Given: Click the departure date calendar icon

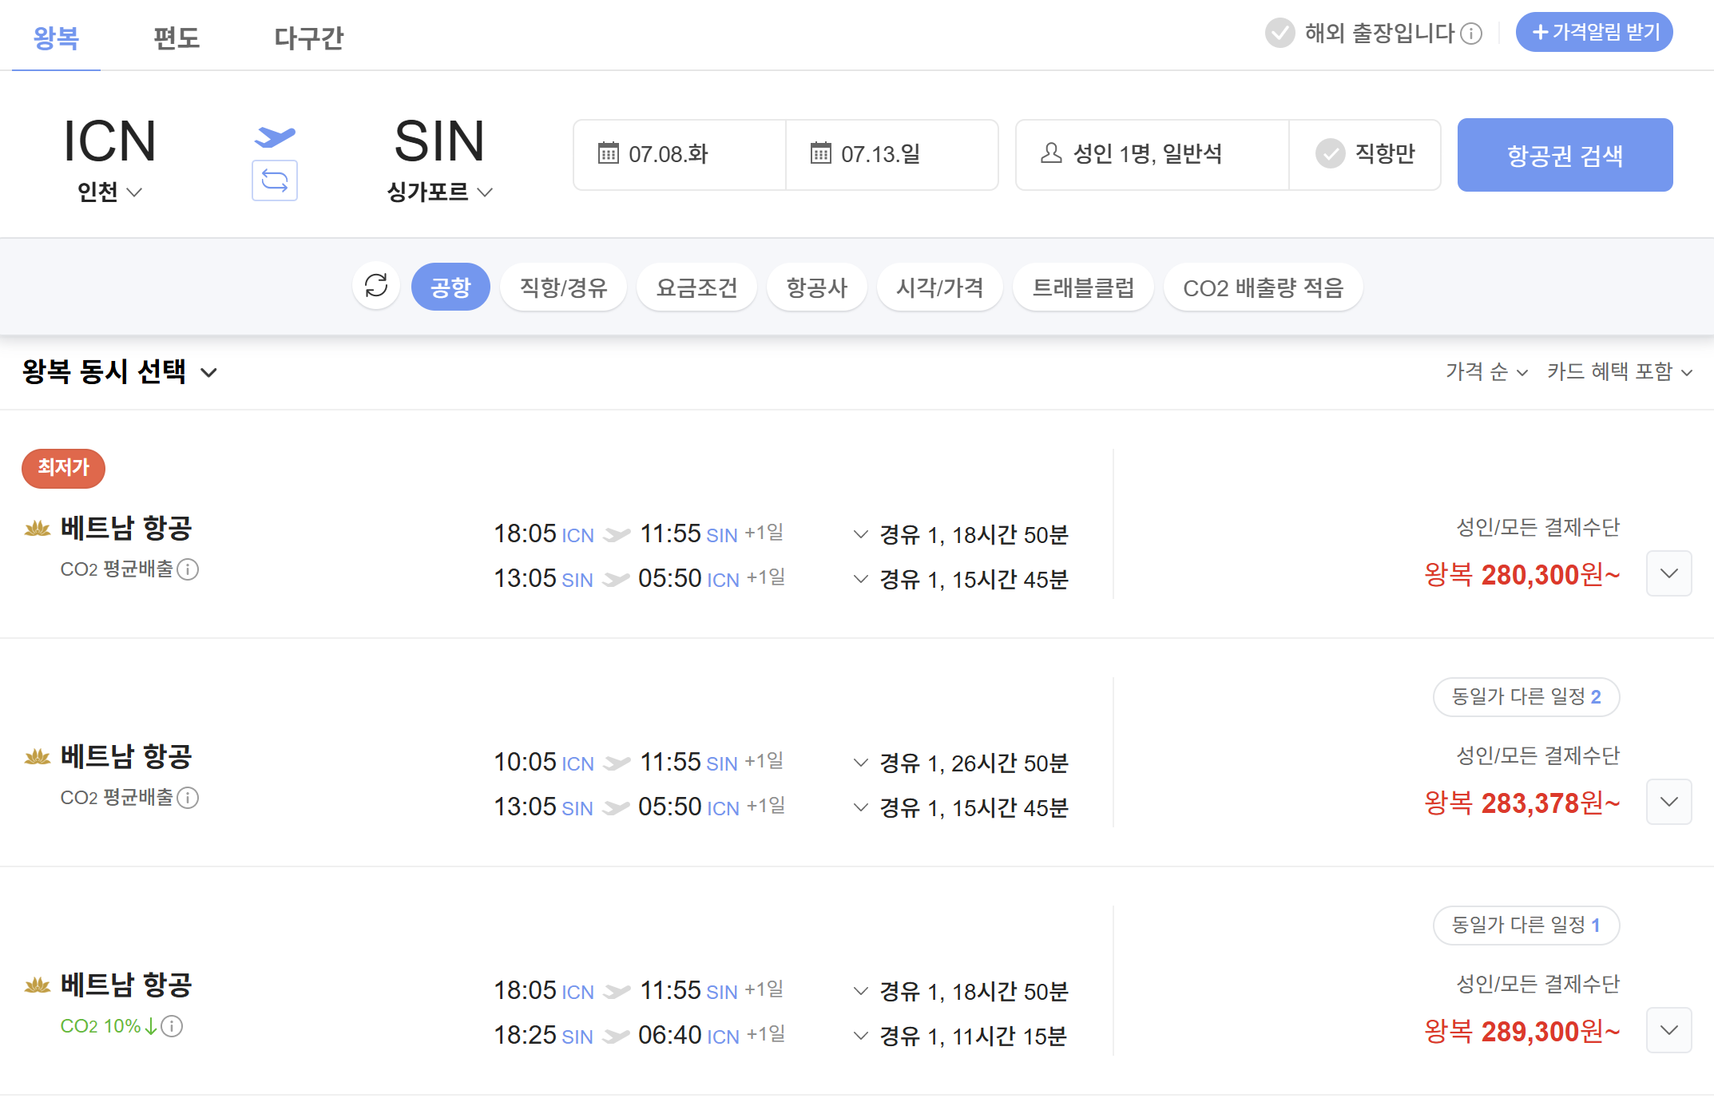Looking at the screenshot, I should pyautogui.click(x=609, y=154).
